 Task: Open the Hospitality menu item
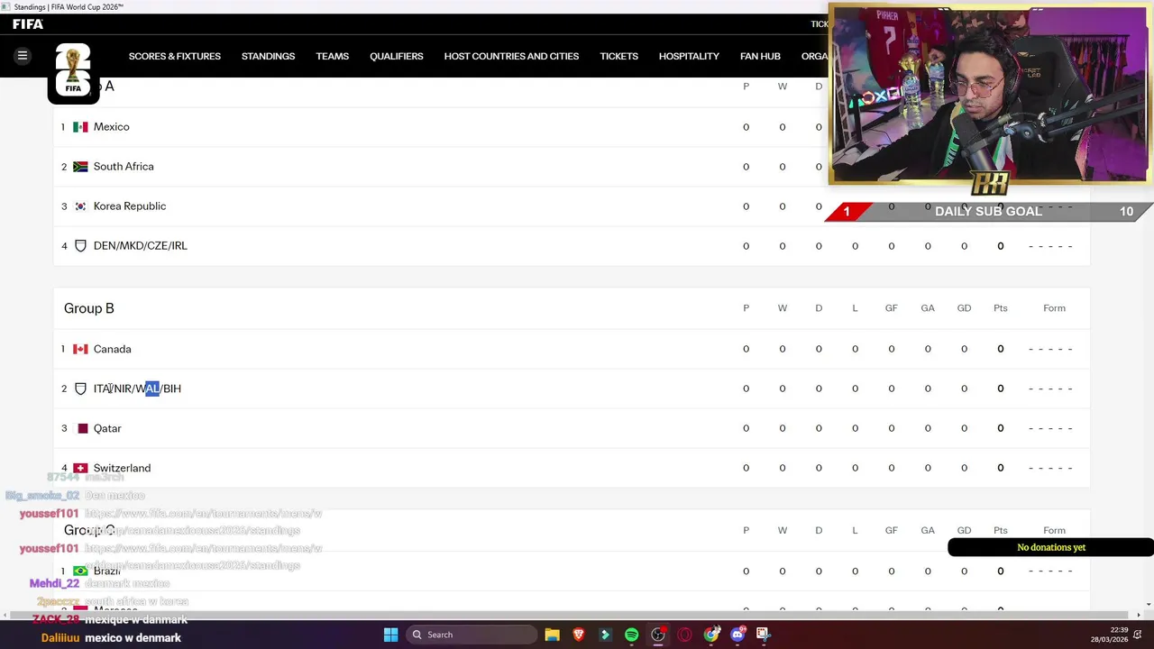tap(689, 56)
